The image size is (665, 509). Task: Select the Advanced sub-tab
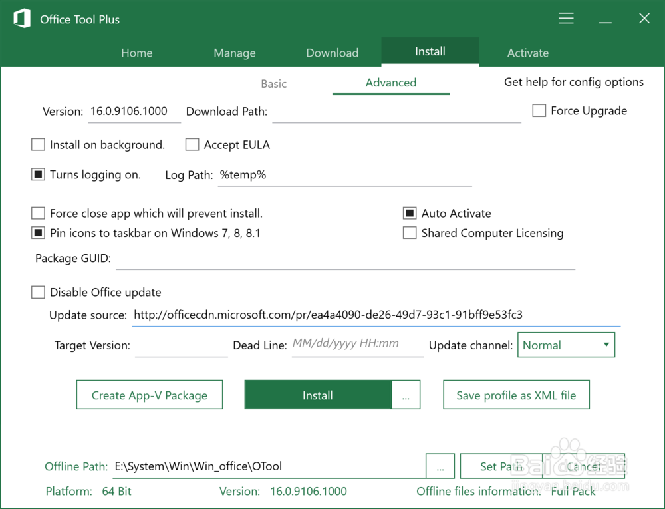391,83
